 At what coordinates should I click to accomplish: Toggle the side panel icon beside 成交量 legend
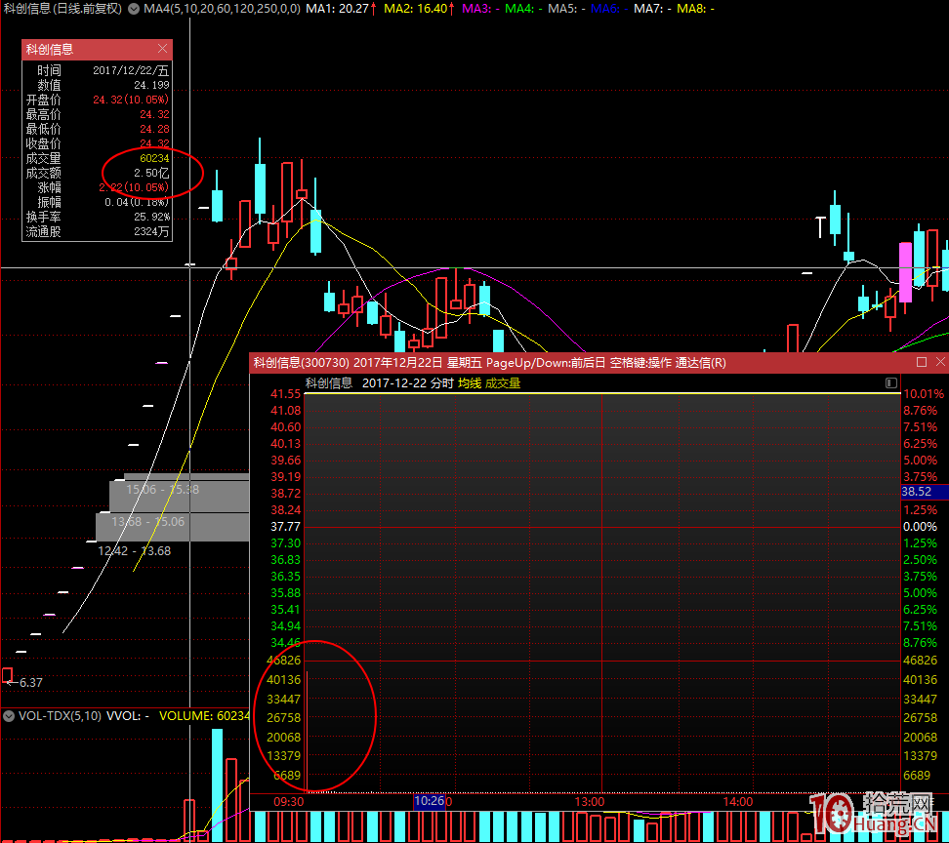tap(890, 382)
